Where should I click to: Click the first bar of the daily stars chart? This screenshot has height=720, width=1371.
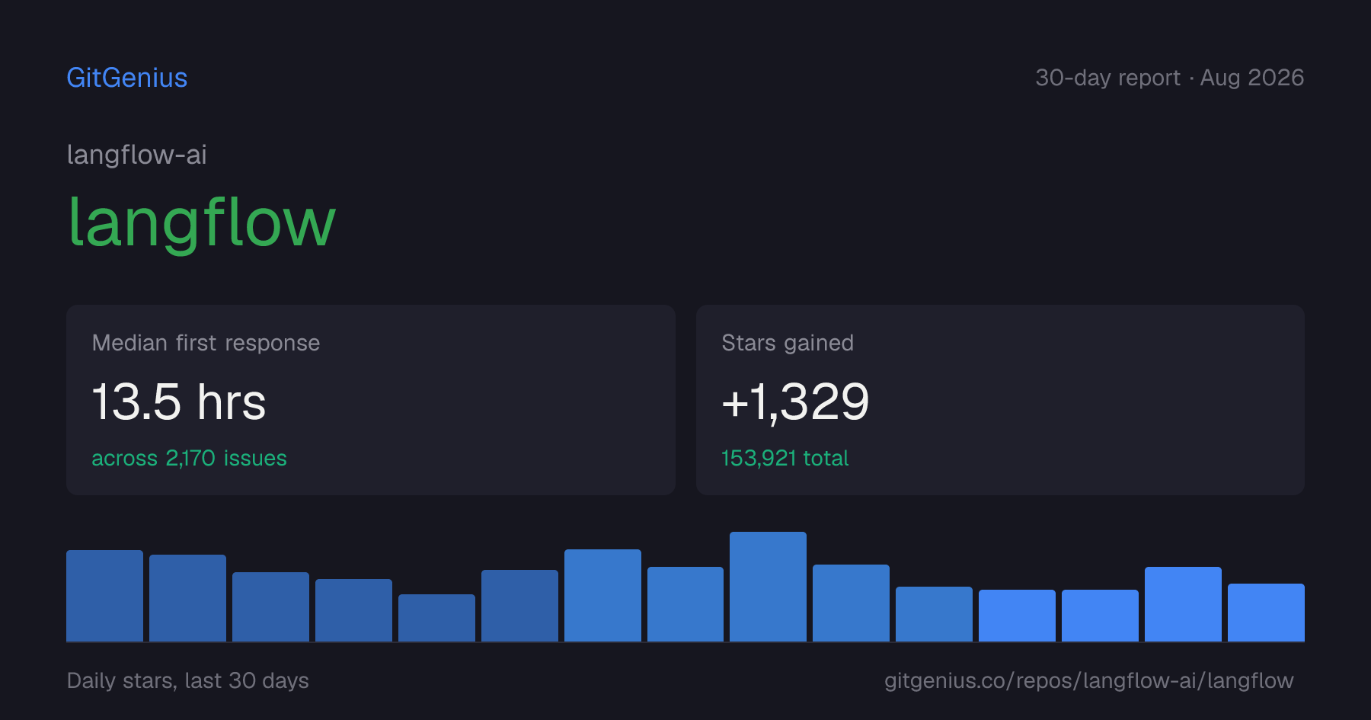tap(104, 596)
